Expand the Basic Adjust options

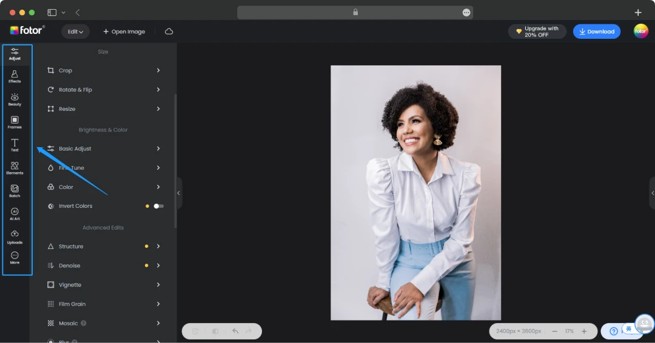pyautogui.click(x=158, y=148)
